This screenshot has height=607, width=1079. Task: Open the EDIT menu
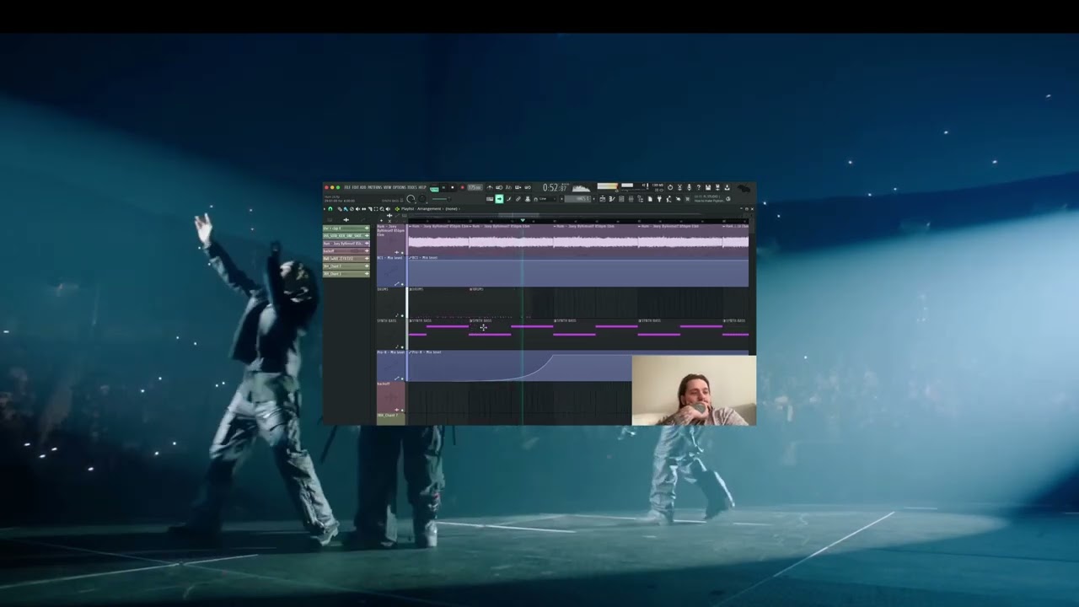click(x=356, y=187)
